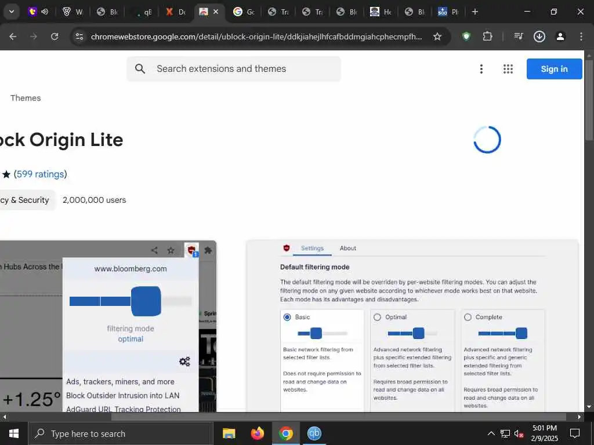Open site information icon in address bar

(79, 37)
